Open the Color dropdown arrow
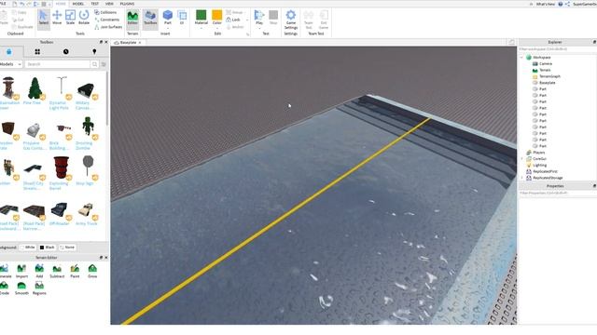The image size is (597, 335). [217, 28]
